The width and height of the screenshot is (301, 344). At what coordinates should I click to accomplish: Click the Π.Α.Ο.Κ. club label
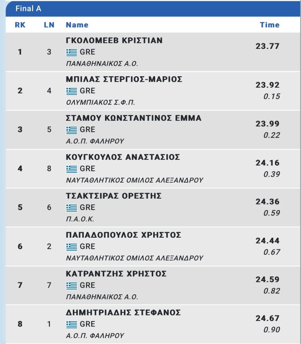point(80,219)
